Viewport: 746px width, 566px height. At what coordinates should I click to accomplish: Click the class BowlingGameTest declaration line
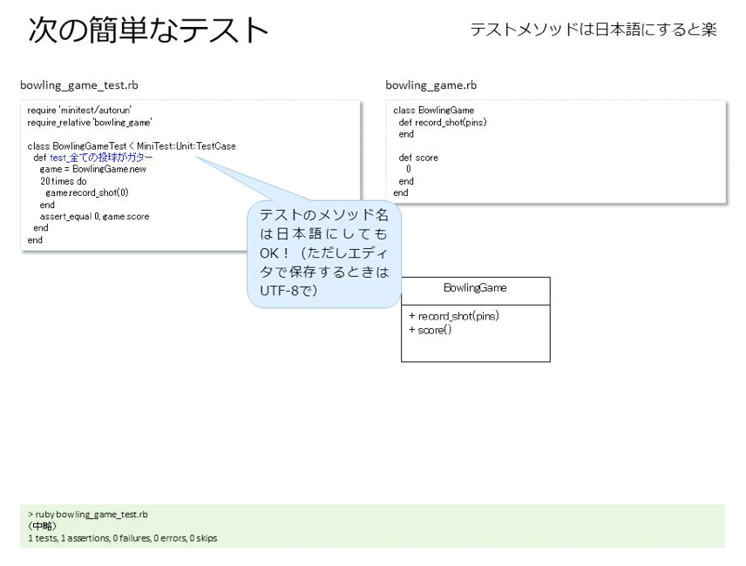132,146
